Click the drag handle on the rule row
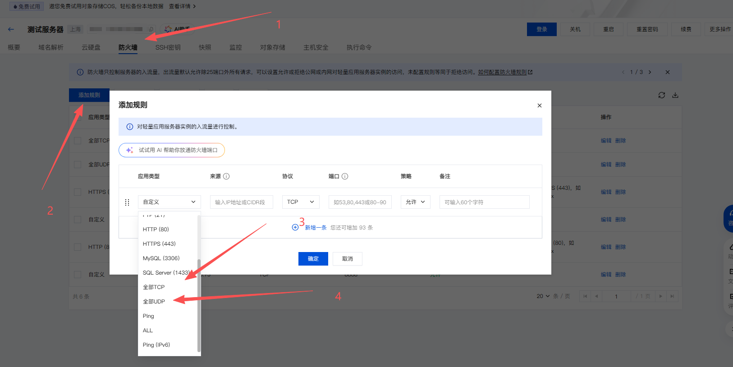The width and height of the screenshot is (733, 367). (127, 202)
